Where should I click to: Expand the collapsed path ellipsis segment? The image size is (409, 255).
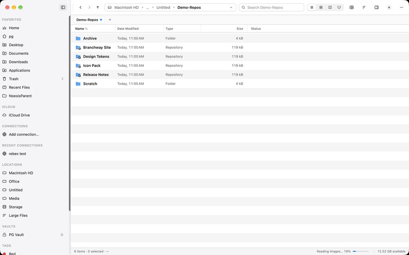[147, 7]
